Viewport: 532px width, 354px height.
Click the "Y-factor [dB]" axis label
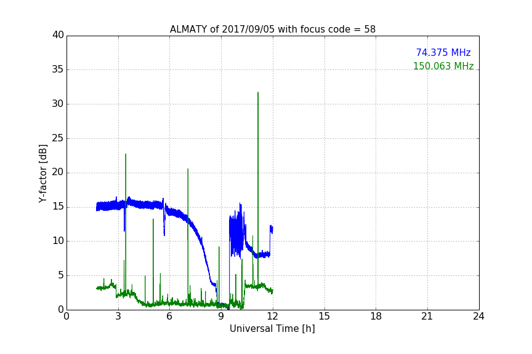42,173
